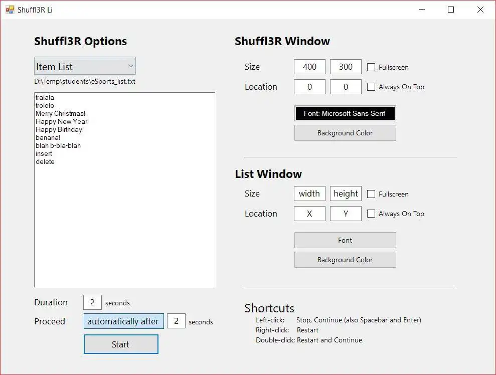This screenshot has width=496, height=375.
Task: Click the Shuffl3R Window location Y field
Action: pyautogui.click(x=346, y=87)
